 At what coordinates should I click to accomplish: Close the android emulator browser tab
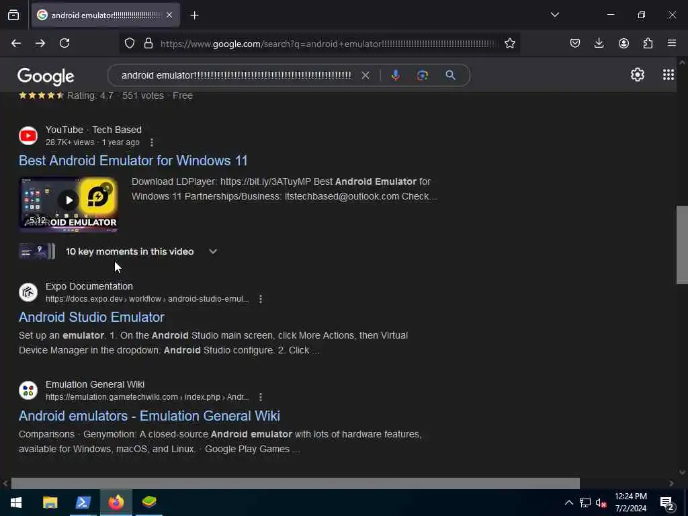coord(169,15)
